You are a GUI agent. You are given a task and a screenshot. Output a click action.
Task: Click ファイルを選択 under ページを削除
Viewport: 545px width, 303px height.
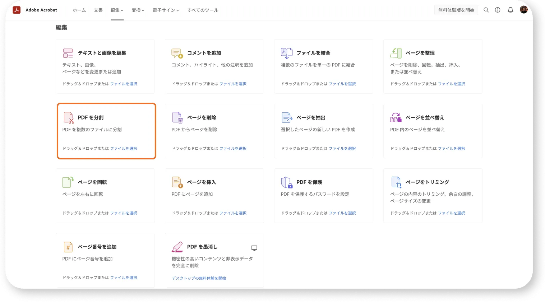pos(233,148)
